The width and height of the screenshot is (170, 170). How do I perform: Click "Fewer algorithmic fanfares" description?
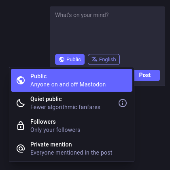[x=65, y=107]
